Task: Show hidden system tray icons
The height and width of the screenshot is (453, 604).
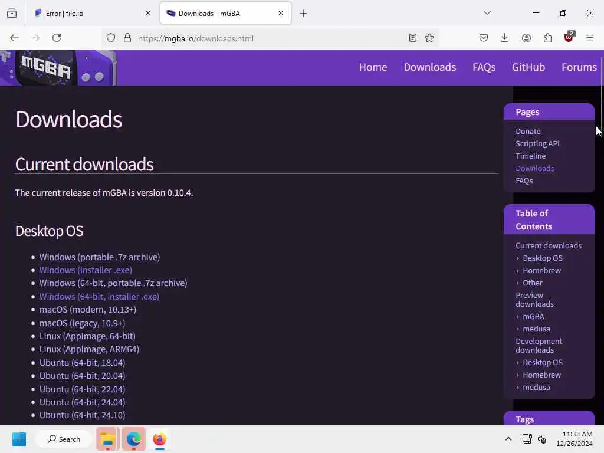Action: [x=508, y=439]
